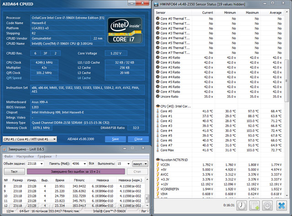Image resolution: width=292 pixels, height=216 pixels.
Task: Click the Тест button in LinX
Action: [14, 171]
